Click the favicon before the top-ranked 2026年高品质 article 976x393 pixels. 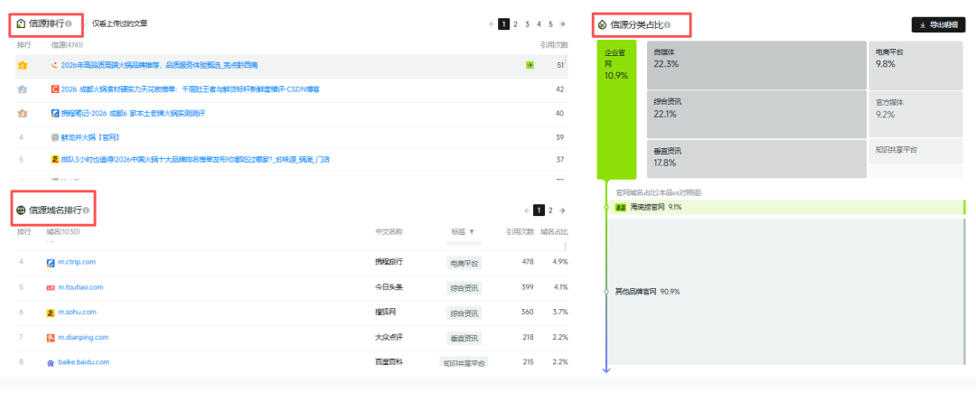55,65
